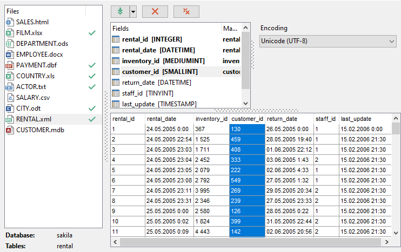Click the green add field arrow button

tap(119, 11)
